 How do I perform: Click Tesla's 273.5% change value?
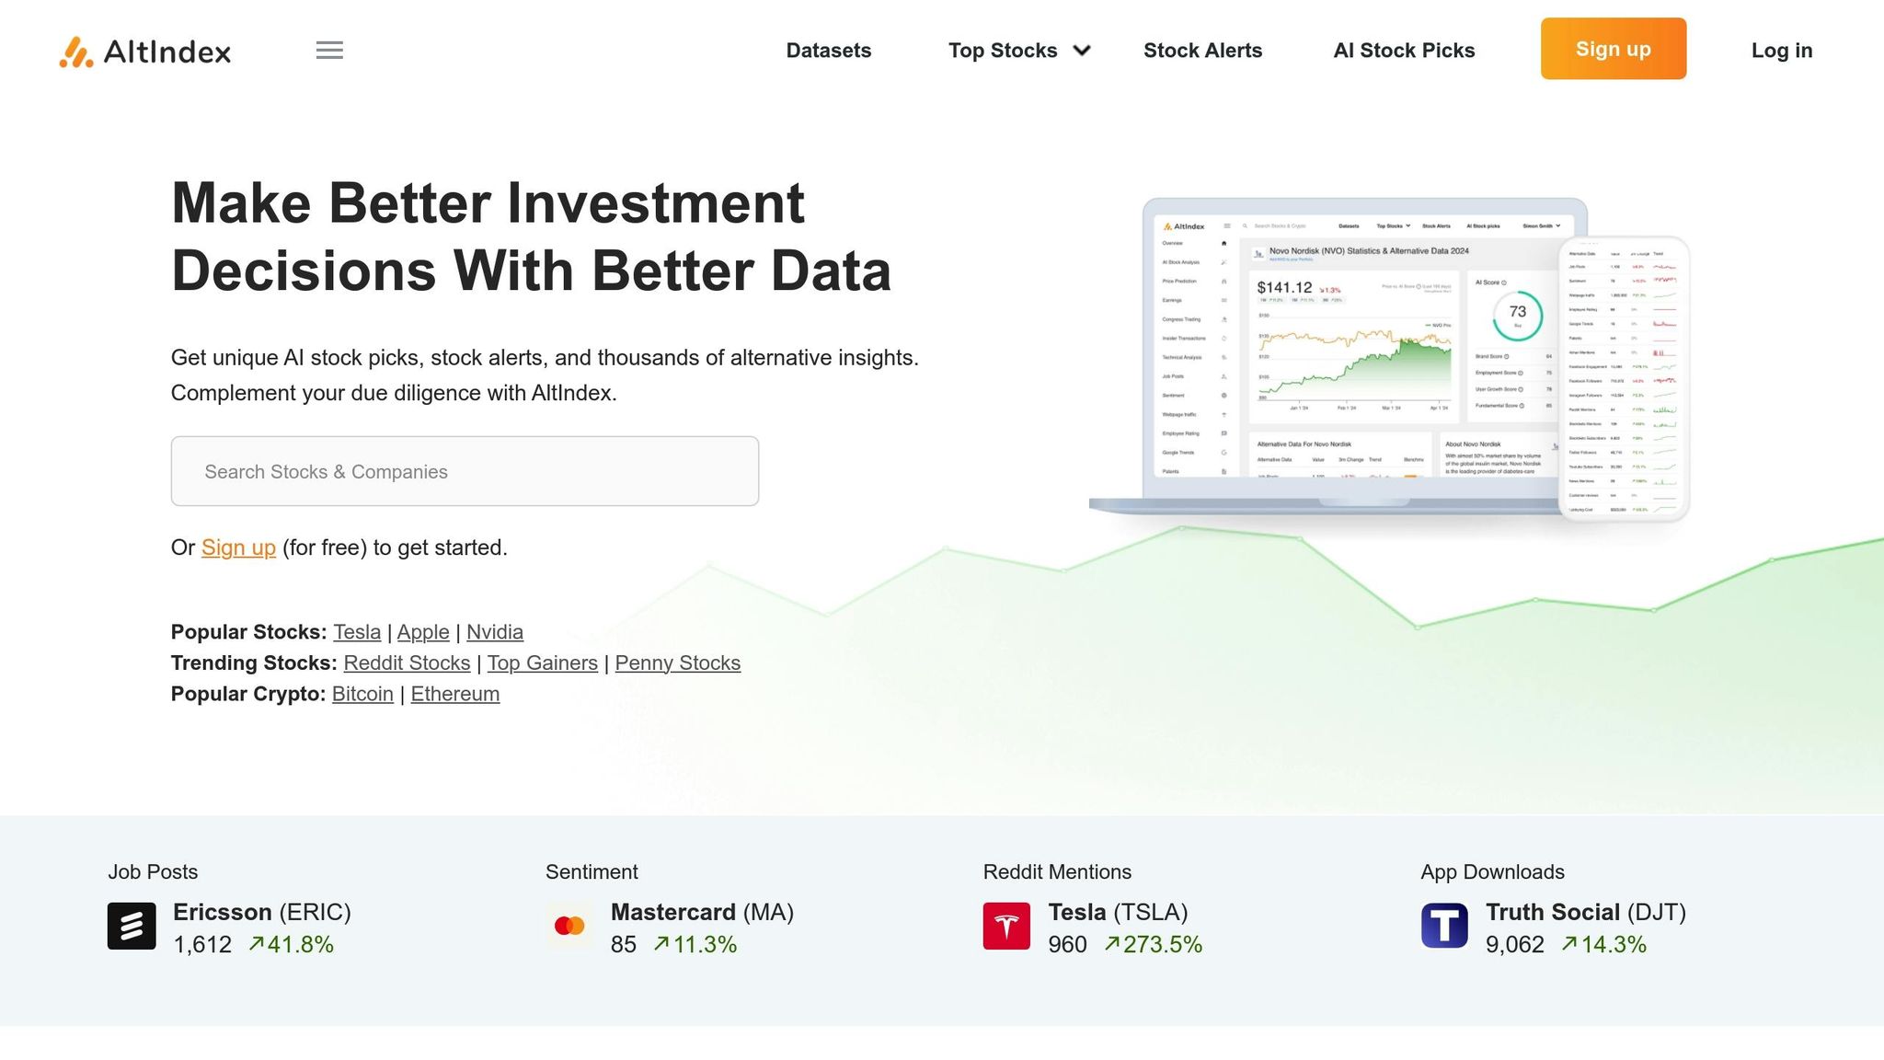[1154, 944]
